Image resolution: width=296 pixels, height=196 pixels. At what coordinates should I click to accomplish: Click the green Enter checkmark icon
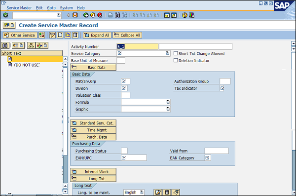coord(5,15)
